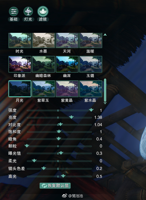Select the 滤镜 filter lotus icon

[43, 12]
